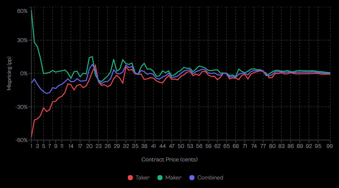Screen dimensions: 339x188
Task: Click x-axis tick label 77
Action: [x=263, y=146]
